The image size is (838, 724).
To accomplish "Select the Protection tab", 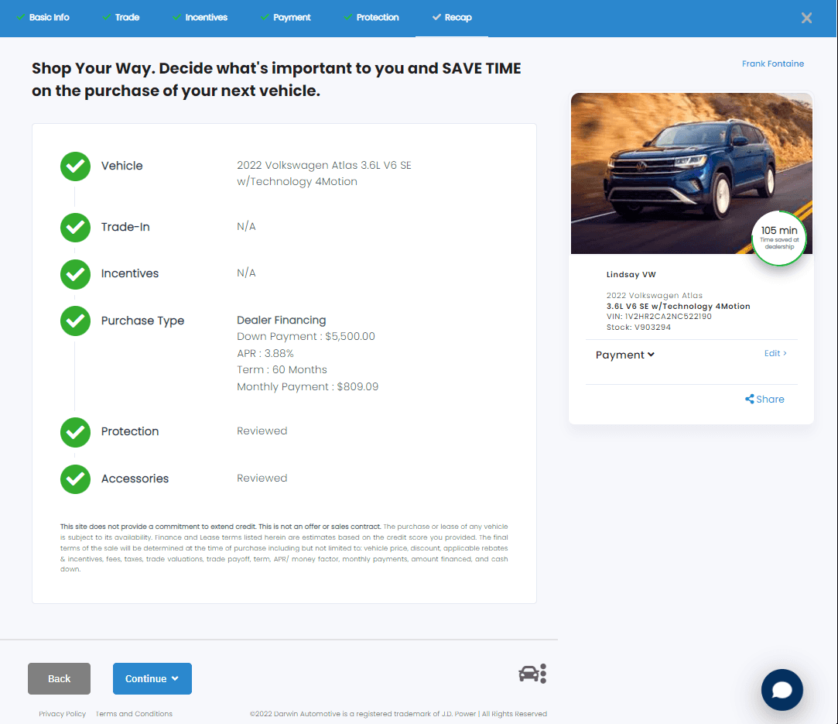I will pyautogui.click(x=371, y=18).
